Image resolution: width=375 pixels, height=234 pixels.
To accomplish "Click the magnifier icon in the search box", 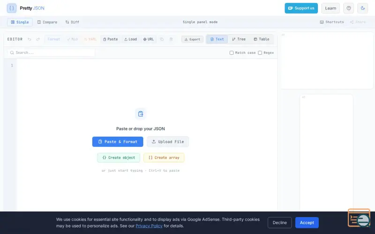I will [12, 52].
